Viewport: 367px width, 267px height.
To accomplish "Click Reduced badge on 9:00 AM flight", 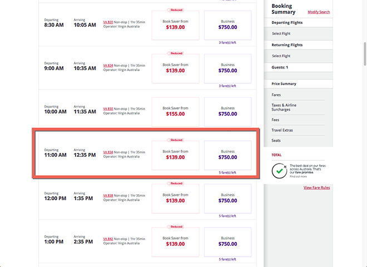I will (x=176, y=53).
